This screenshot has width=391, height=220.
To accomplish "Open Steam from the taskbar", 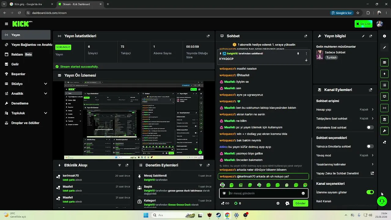I will [x=218, y=215].
